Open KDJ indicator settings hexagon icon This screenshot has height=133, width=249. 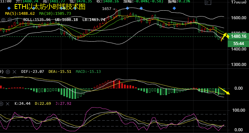pos(1,104)
